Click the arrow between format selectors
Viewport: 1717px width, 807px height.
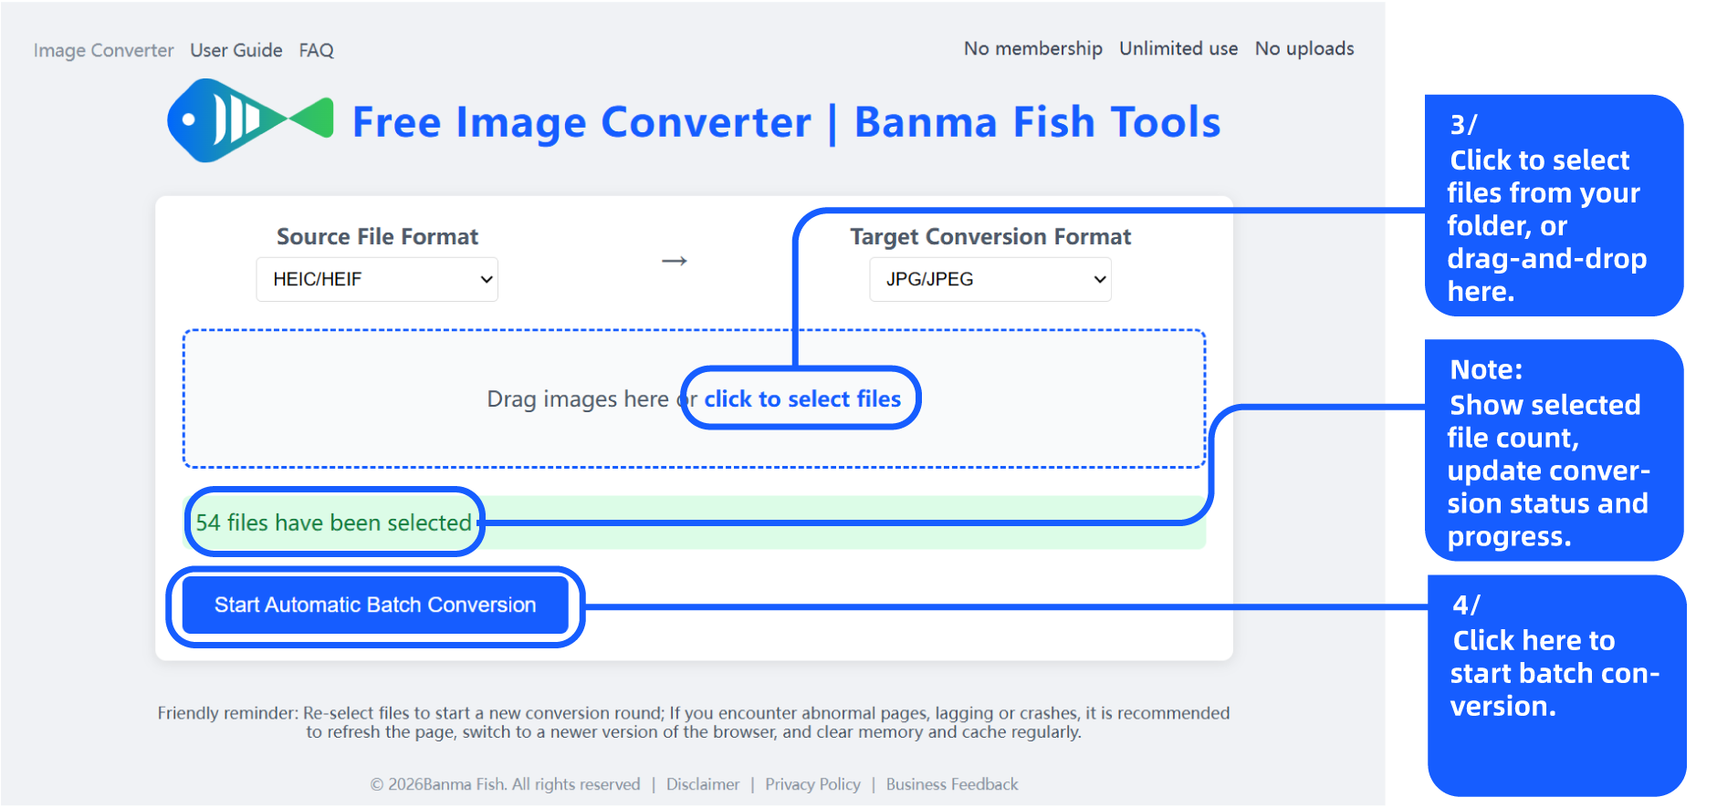pos(675,262)
